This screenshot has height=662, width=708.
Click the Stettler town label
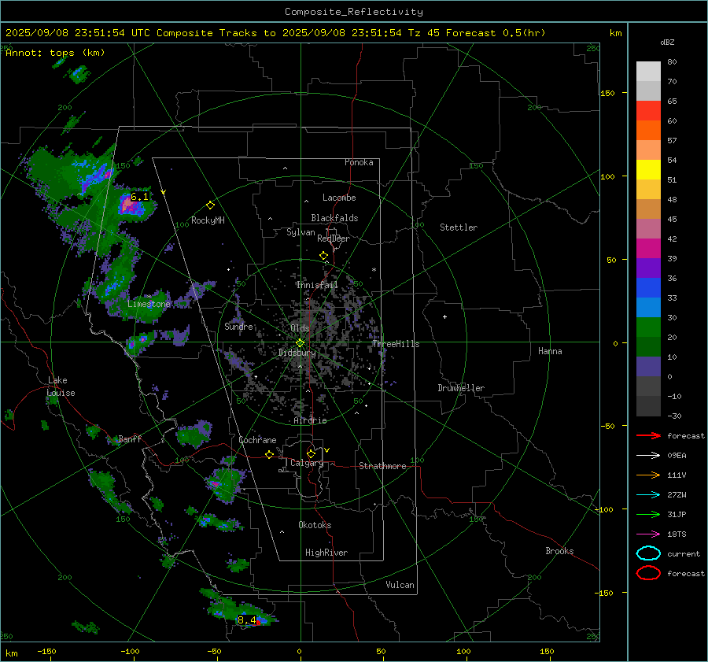(x=459, y=227)
